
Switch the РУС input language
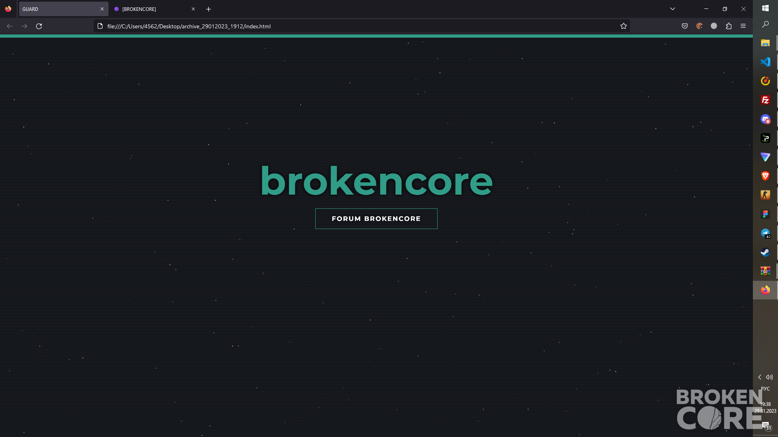coord(765,388)
